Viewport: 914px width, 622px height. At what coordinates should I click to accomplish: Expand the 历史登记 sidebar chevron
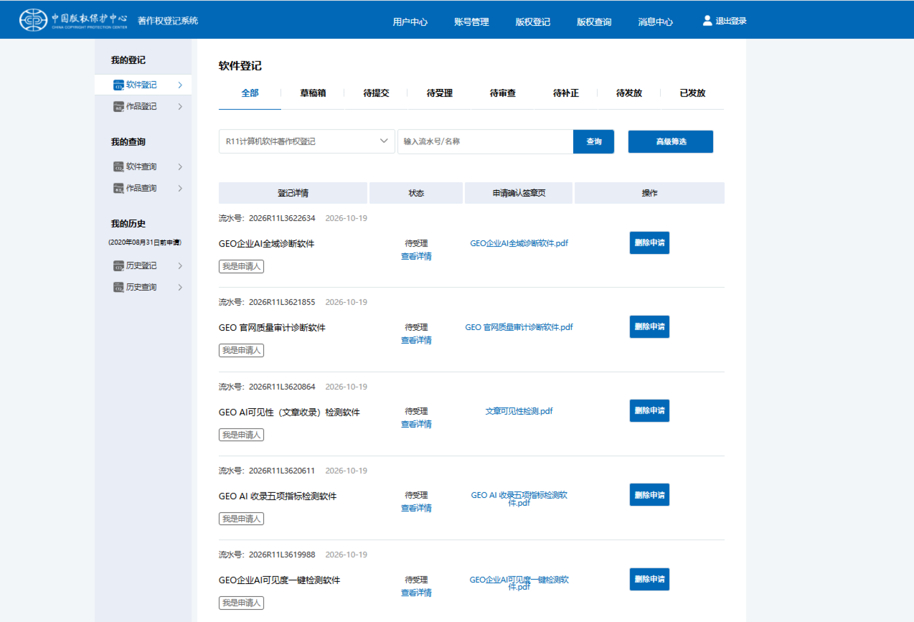pos(180,266)
